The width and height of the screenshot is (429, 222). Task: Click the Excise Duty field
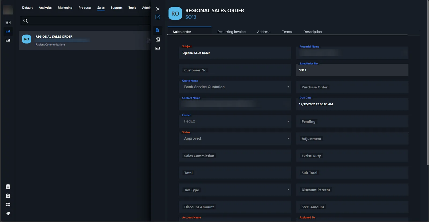[352, 156]
